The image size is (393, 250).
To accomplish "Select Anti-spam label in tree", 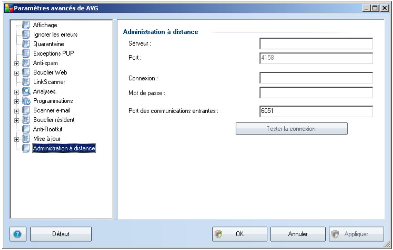I will (x=45, y=63).
